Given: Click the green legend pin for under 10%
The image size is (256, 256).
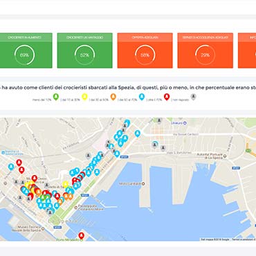Looking at the screenshot, I should (56, 97).
